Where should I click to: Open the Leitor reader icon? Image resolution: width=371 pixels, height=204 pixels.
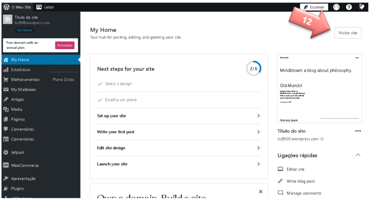[39, 7]
